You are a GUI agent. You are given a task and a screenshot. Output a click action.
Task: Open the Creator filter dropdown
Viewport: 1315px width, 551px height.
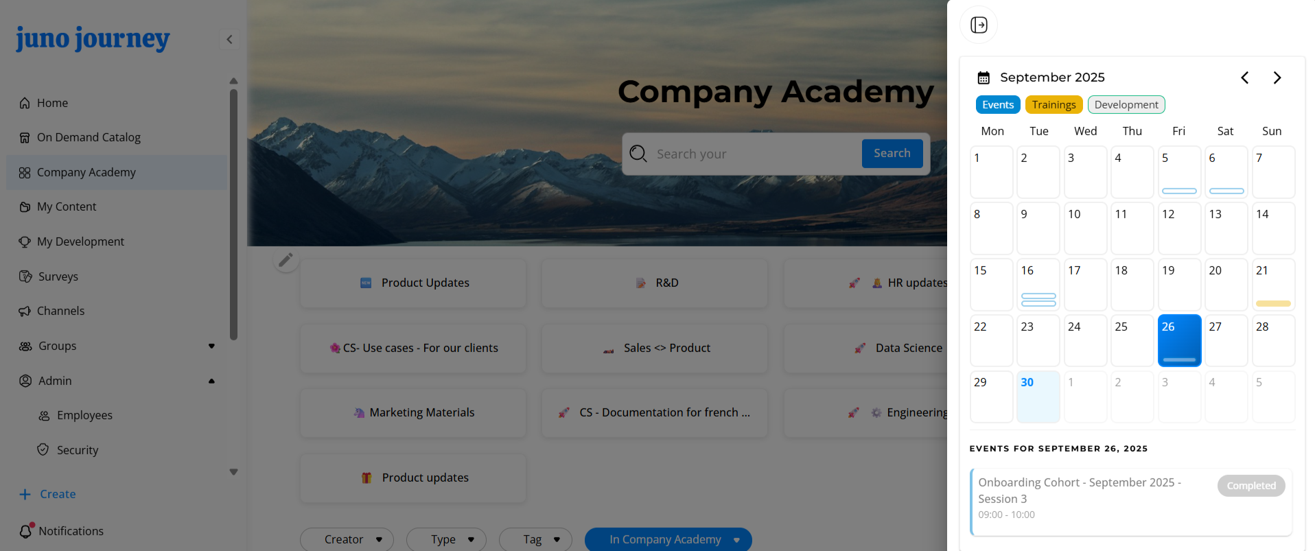347,539
